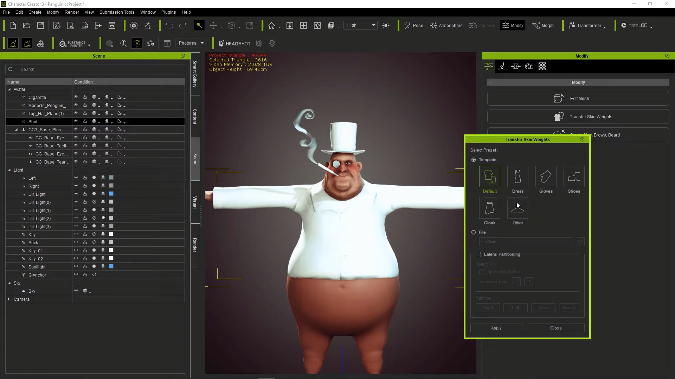The image size is (675, 379).
Task: Toggle visibility eye for CC_Base_Teeth
Action: tap(76, 146)
